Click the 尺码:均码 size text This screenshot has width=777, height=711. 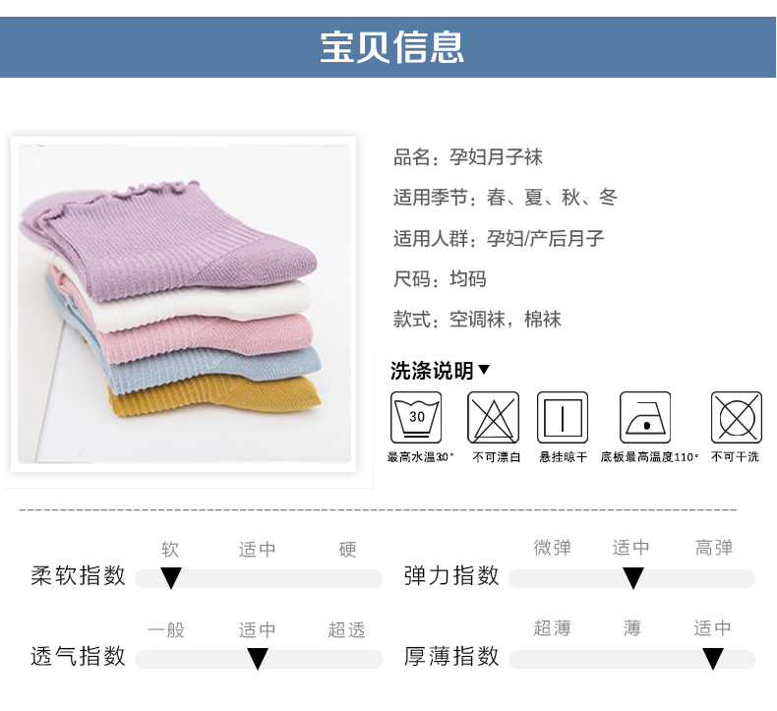coord(440,279)
